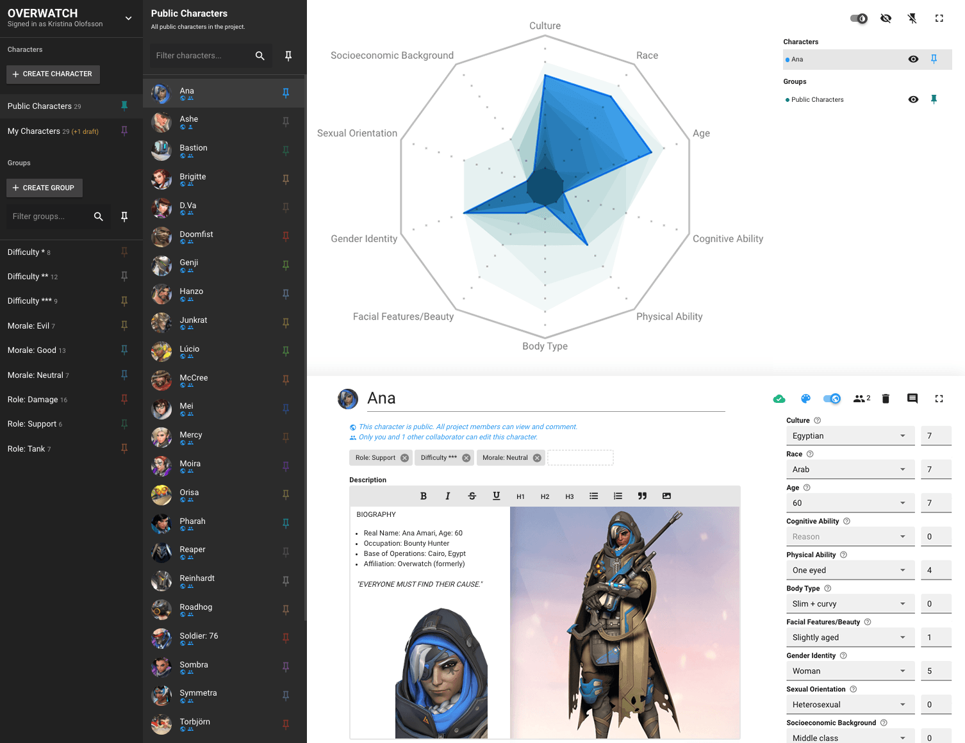Switch to My Characters in the sidebar
This screenshot has height=743, width=965.
coord(35,131)
